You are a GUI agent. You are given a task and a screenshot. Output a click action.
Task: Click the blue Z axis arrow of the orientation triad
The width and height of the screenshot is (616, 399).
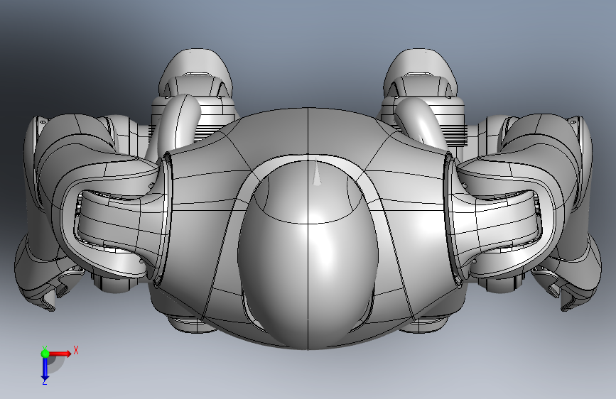tap(45, 368)
